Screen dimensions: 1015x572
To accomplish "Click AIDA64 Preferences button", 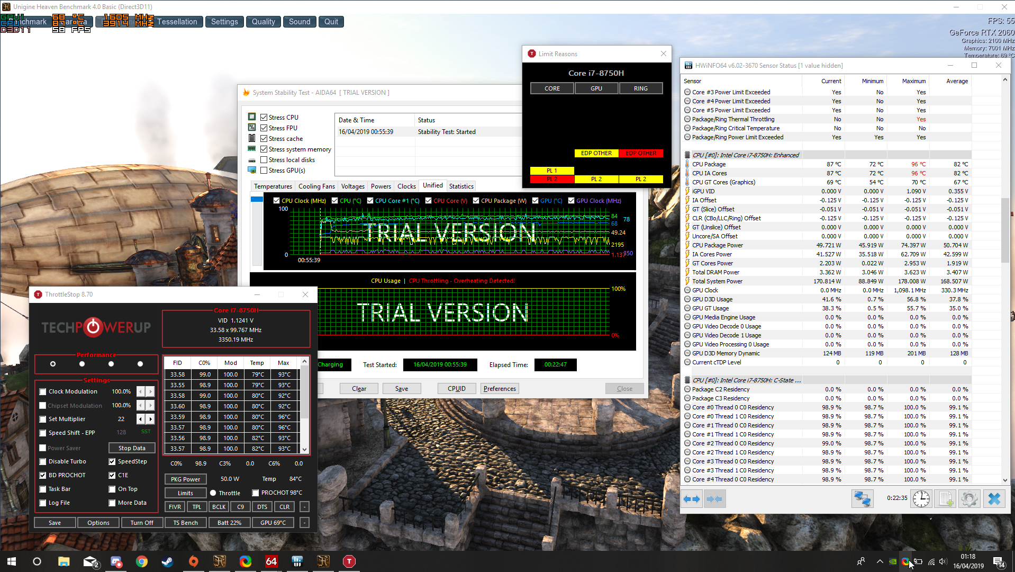I will 500,389.
